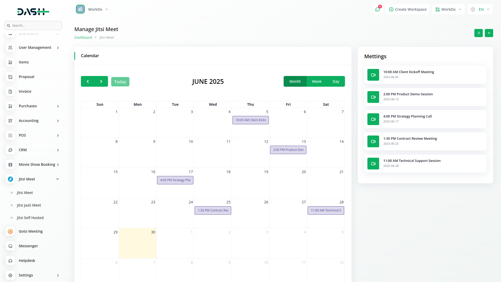The width and height of the screenshot is (501, 282).
Task: Switch calendar to Week view
Action: click(x=317, y=81)
